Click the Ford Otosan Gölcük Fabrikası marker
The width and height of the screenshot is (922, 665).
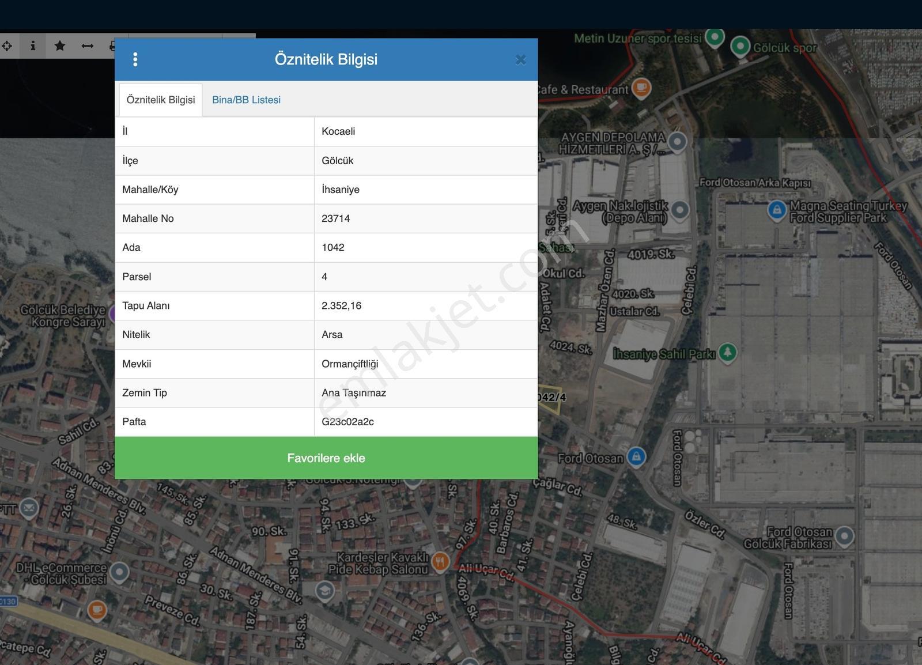pos(845,536)
